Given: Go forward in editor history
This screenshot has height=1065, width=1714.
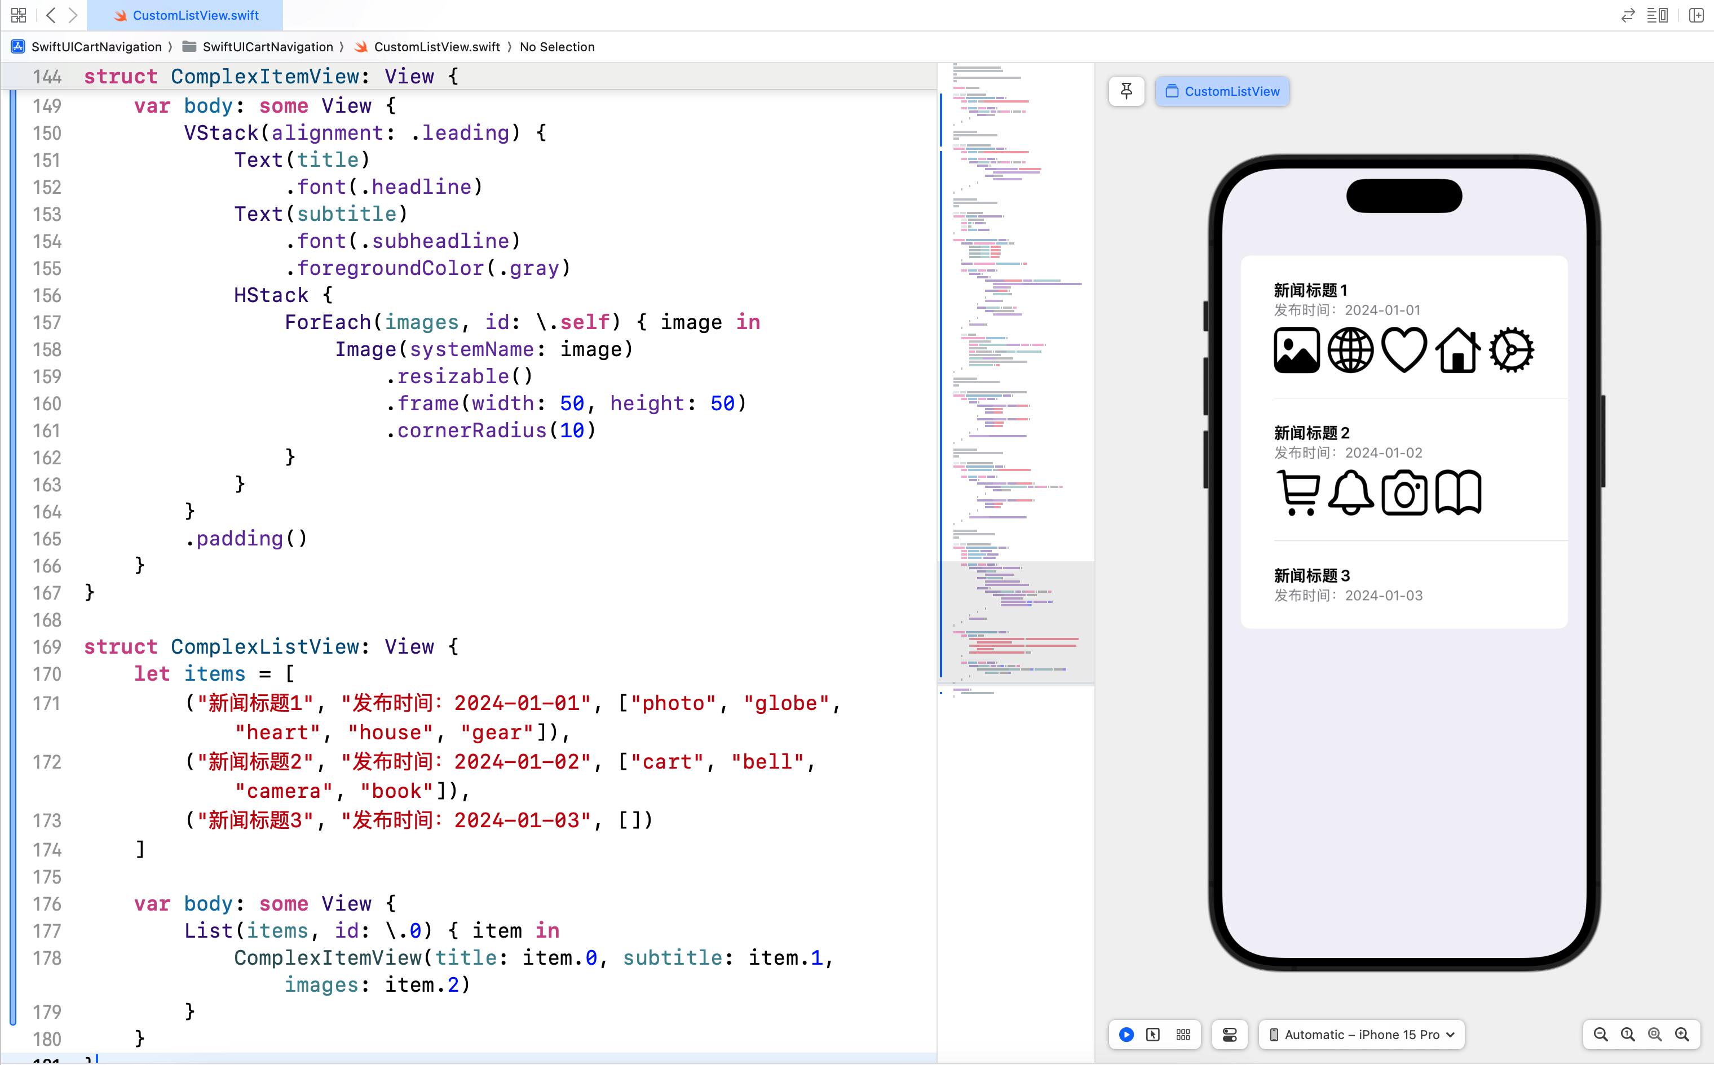Looking at the screenshot, I should (x=73, y=15).
